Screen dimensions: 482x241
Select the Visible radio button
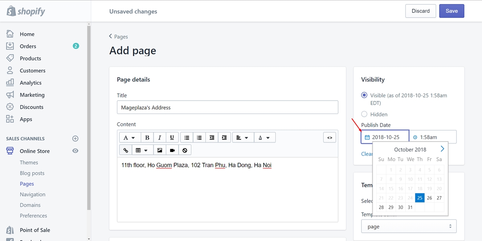point(364,95)
